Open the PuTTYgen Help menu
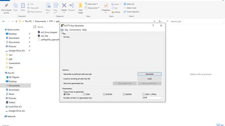This screenshot has width=225, height=126. click(84, 30)
